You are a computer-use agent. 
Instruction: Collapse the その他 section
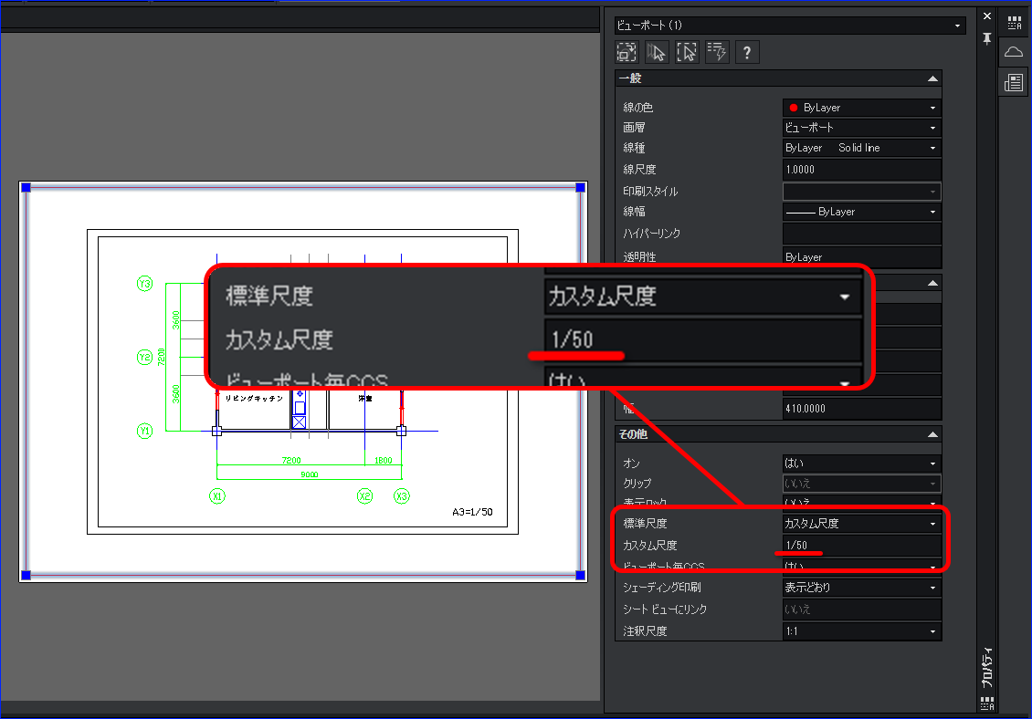tap(932, 434)
